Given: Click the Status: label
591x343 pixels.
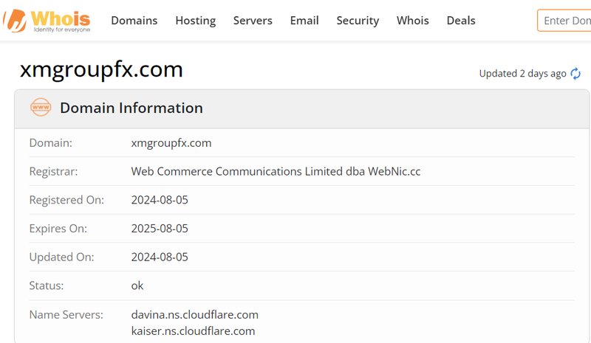Looking at the screenshot, I should (x=47, y=285).
